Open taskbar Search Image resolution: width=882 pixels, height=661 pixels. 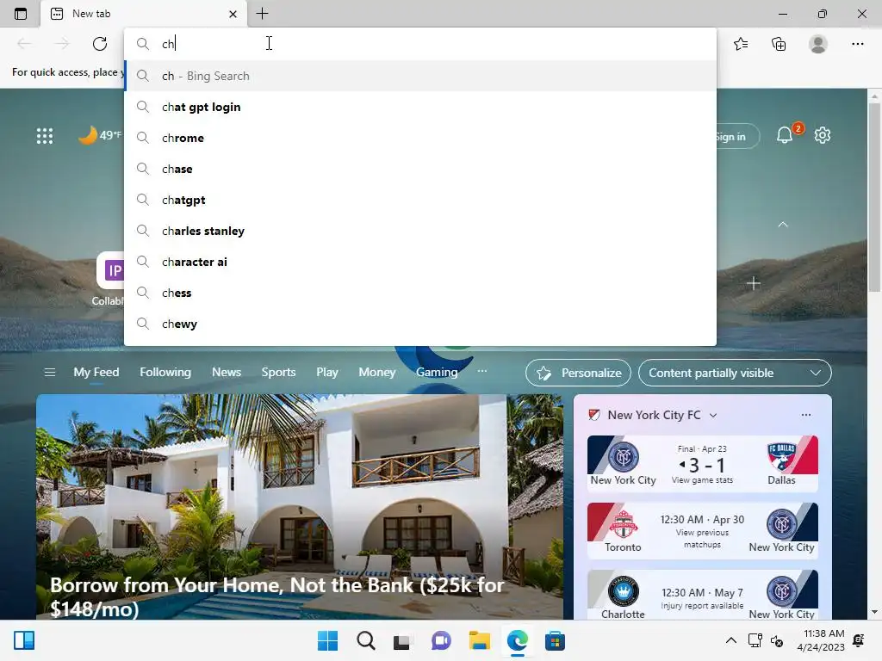click(x=365, y=640)
